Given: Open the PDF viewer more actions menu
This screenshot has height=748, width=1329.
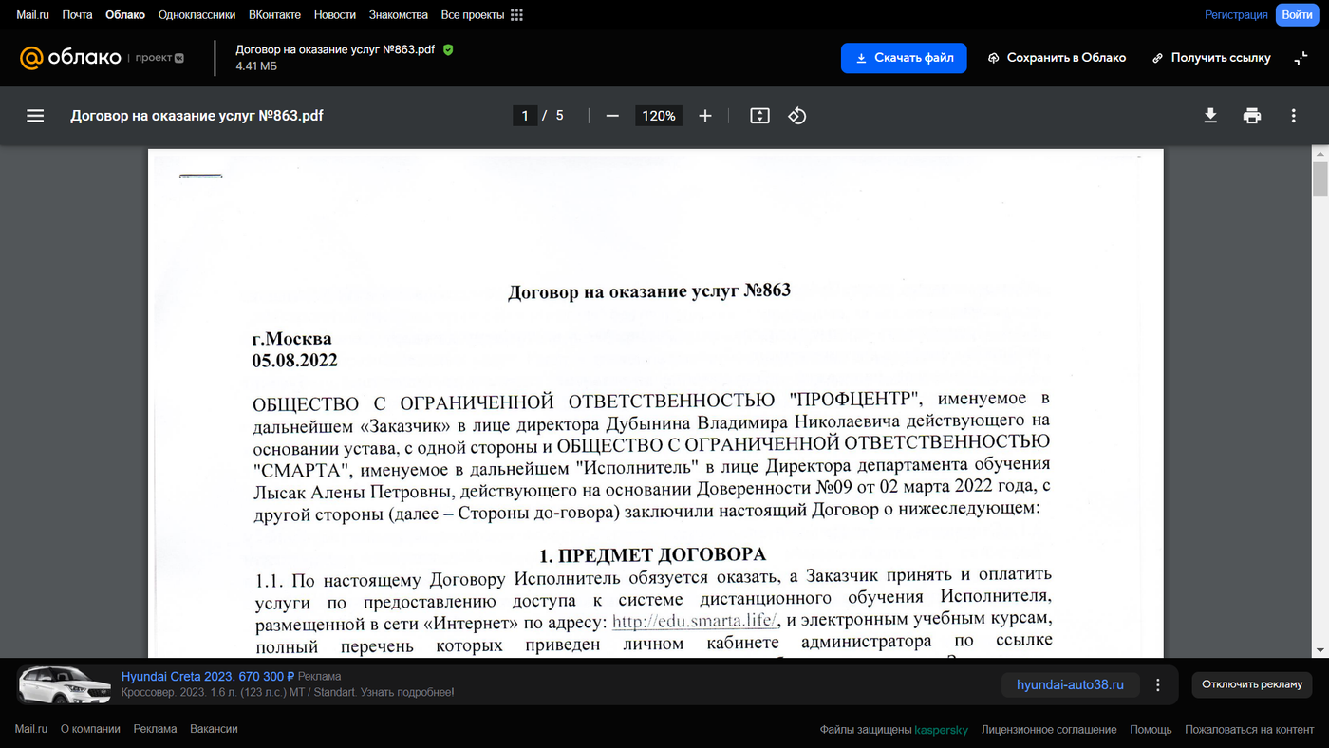Looking at the screenshot, I should click(x=1293, y=116).
